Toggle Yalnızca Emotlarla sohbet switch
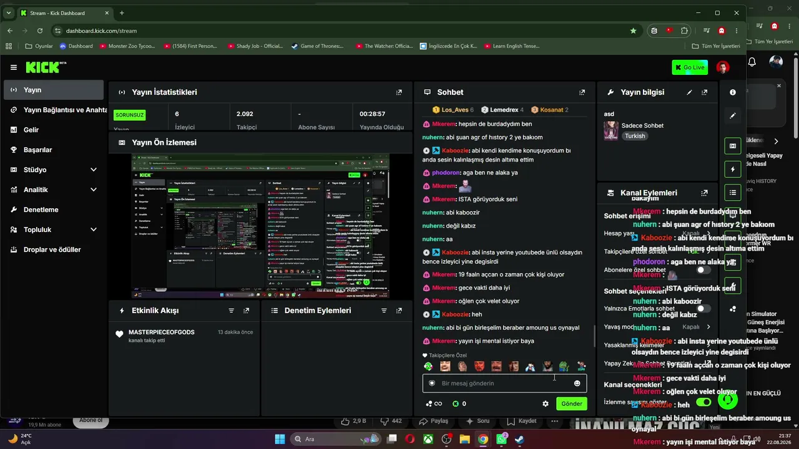This screenshot has width=799, height=449. pos(703,309)
